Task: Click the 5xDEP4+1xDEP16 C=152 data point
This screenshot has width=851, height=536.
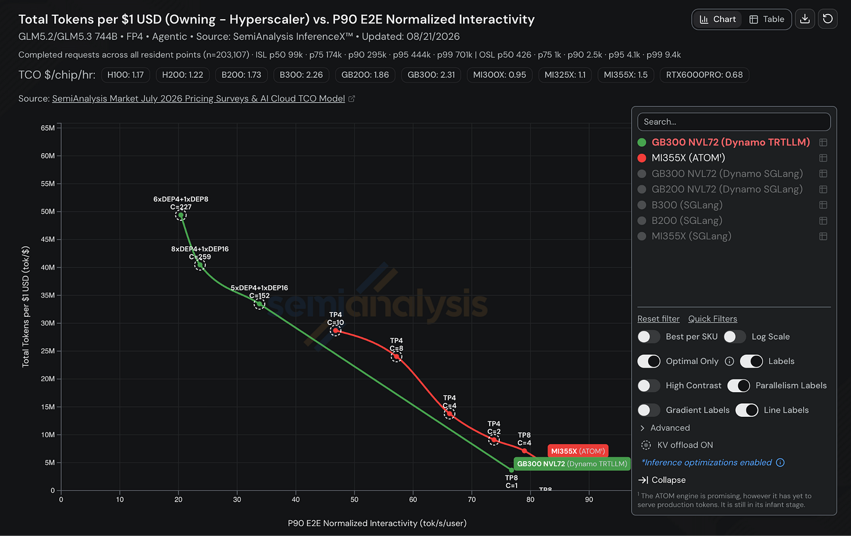Action: pyautogui.click(x=260, y=304)
